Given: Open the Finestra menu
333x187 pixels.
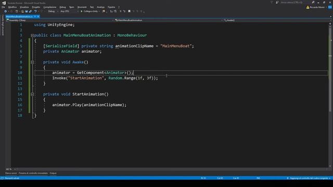Looking at the screenshot, I should pos(111,7).
